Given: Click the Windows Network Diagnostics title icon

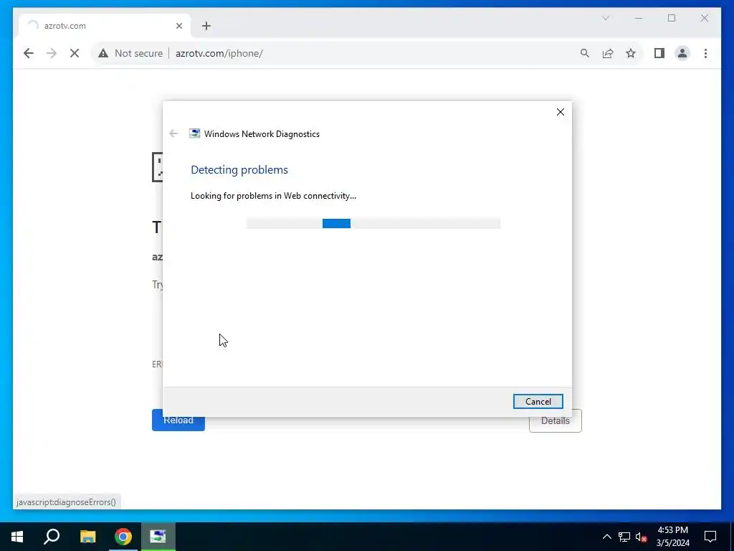Looking at the screenshot, I should coord(194,133).
